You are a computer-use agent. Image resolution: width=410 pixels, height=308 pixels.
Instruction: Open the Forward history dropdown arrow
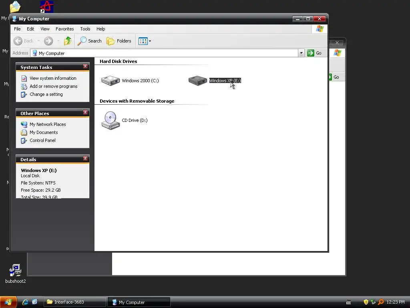coord(58,41)
